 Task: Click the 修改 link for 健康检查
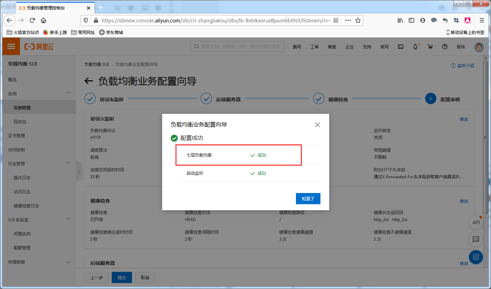click(464, 201)
